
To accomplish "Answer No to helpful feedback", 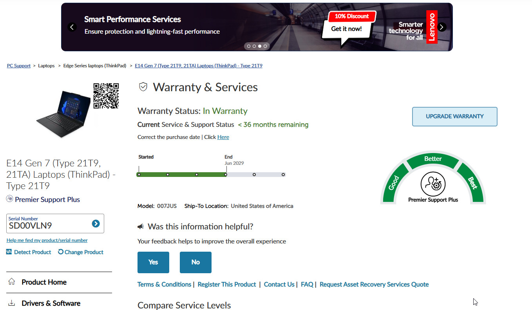I will point(195,262).
